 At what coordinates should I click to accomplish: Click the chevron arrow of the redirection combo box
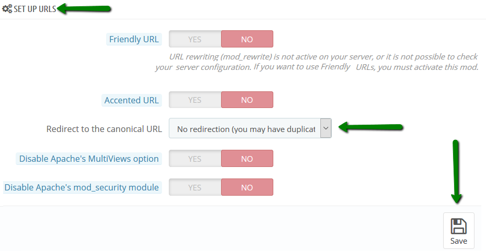coord(326,128)
